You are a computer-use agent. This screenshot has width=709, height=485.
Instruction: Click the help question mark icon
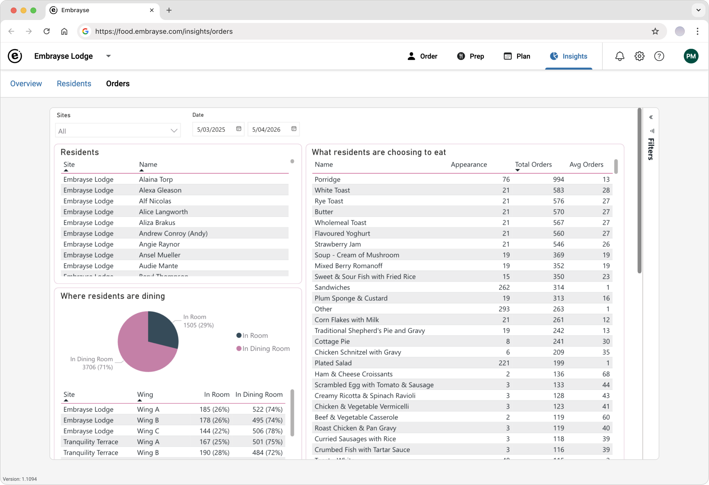point(659,56)
